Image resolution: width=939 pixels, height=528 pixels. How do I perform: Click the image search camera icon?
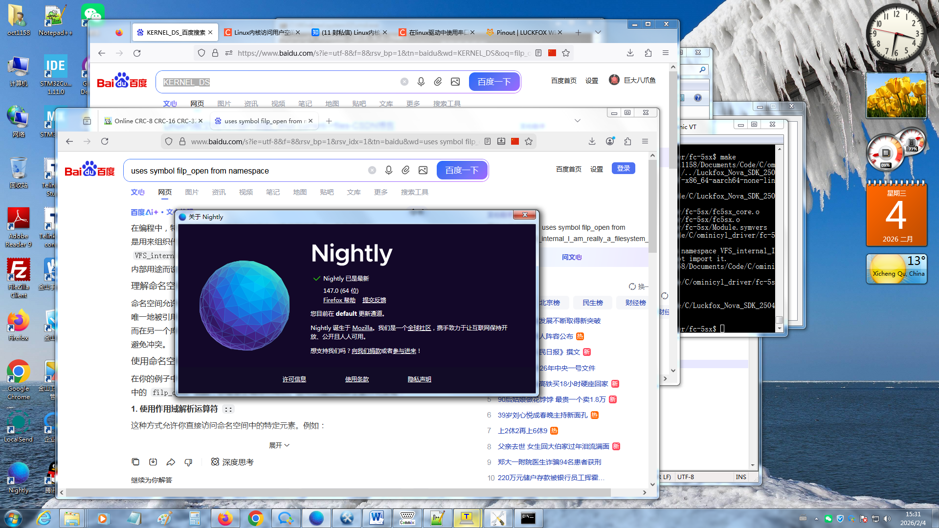click(423, 170)
